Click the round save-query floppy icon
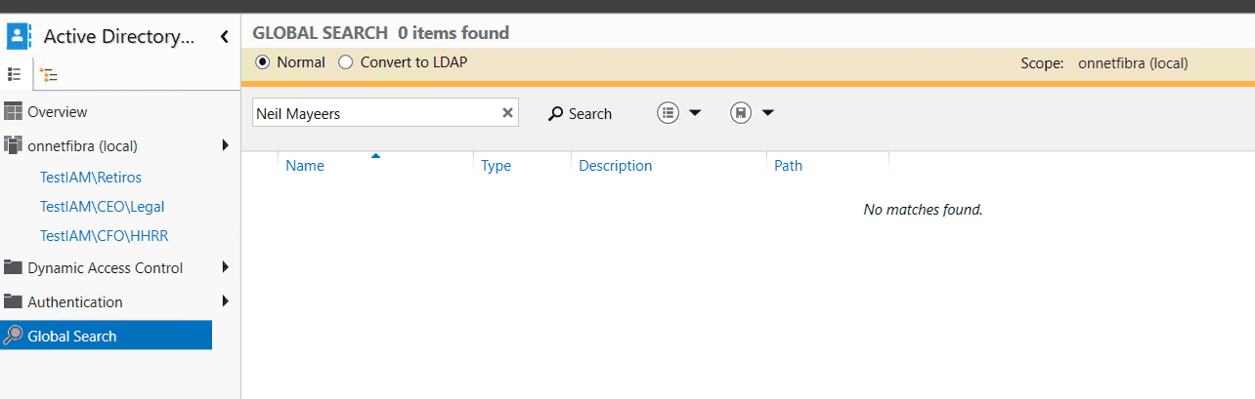This screenshot has width=1255, height=399. click(741, 113)
